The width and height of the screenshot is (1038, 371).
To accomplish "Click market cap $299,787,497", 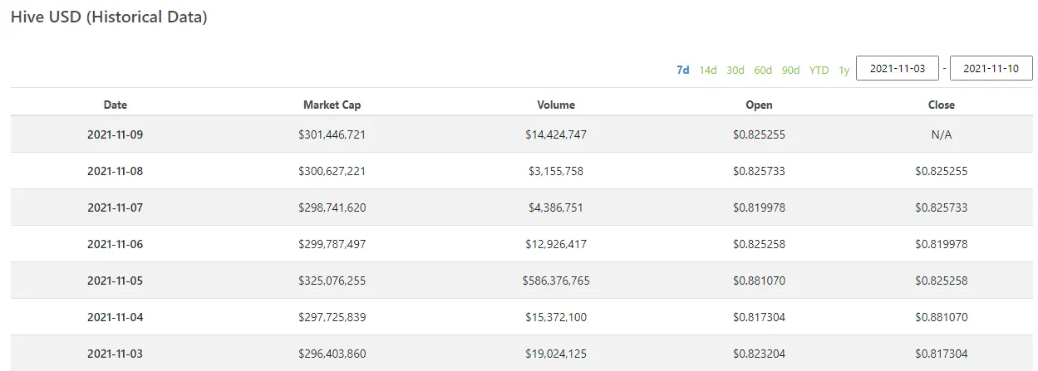I will coord(332,244).
